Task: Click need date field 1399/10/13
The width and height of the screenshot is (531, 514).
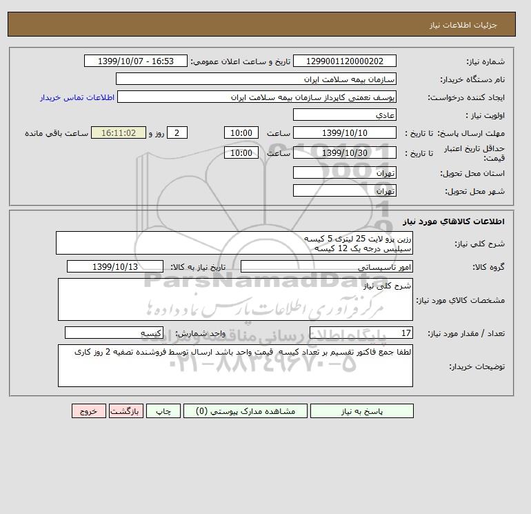Action: click(x=115, y=266)
